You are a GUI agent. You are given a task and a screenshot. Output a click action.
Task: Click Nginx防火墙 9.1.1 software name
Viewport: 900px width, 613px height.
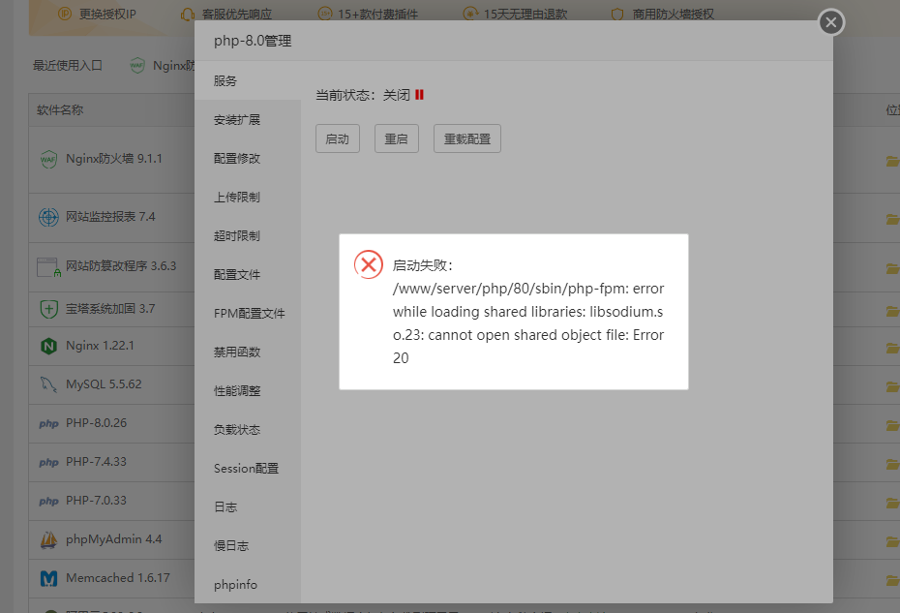[x=113, y=159]
